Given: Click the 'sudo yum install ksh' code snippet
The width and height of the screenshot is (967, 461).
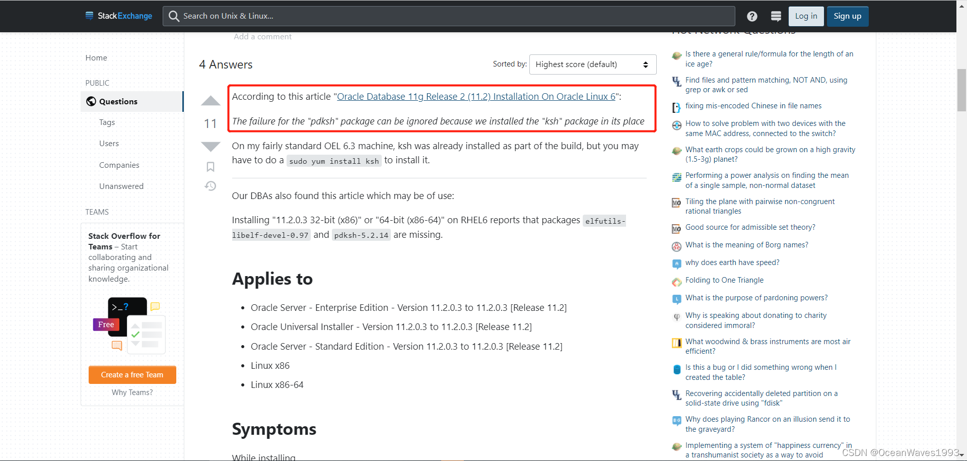Looking at the screenshot, I should [334, 161].
